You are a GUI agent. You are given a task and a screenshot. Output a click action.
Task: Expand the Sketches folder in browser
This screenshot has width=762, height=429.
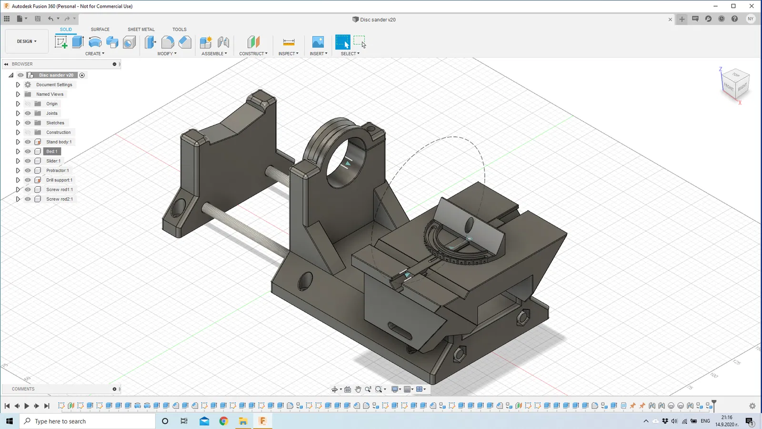[18, 123]
